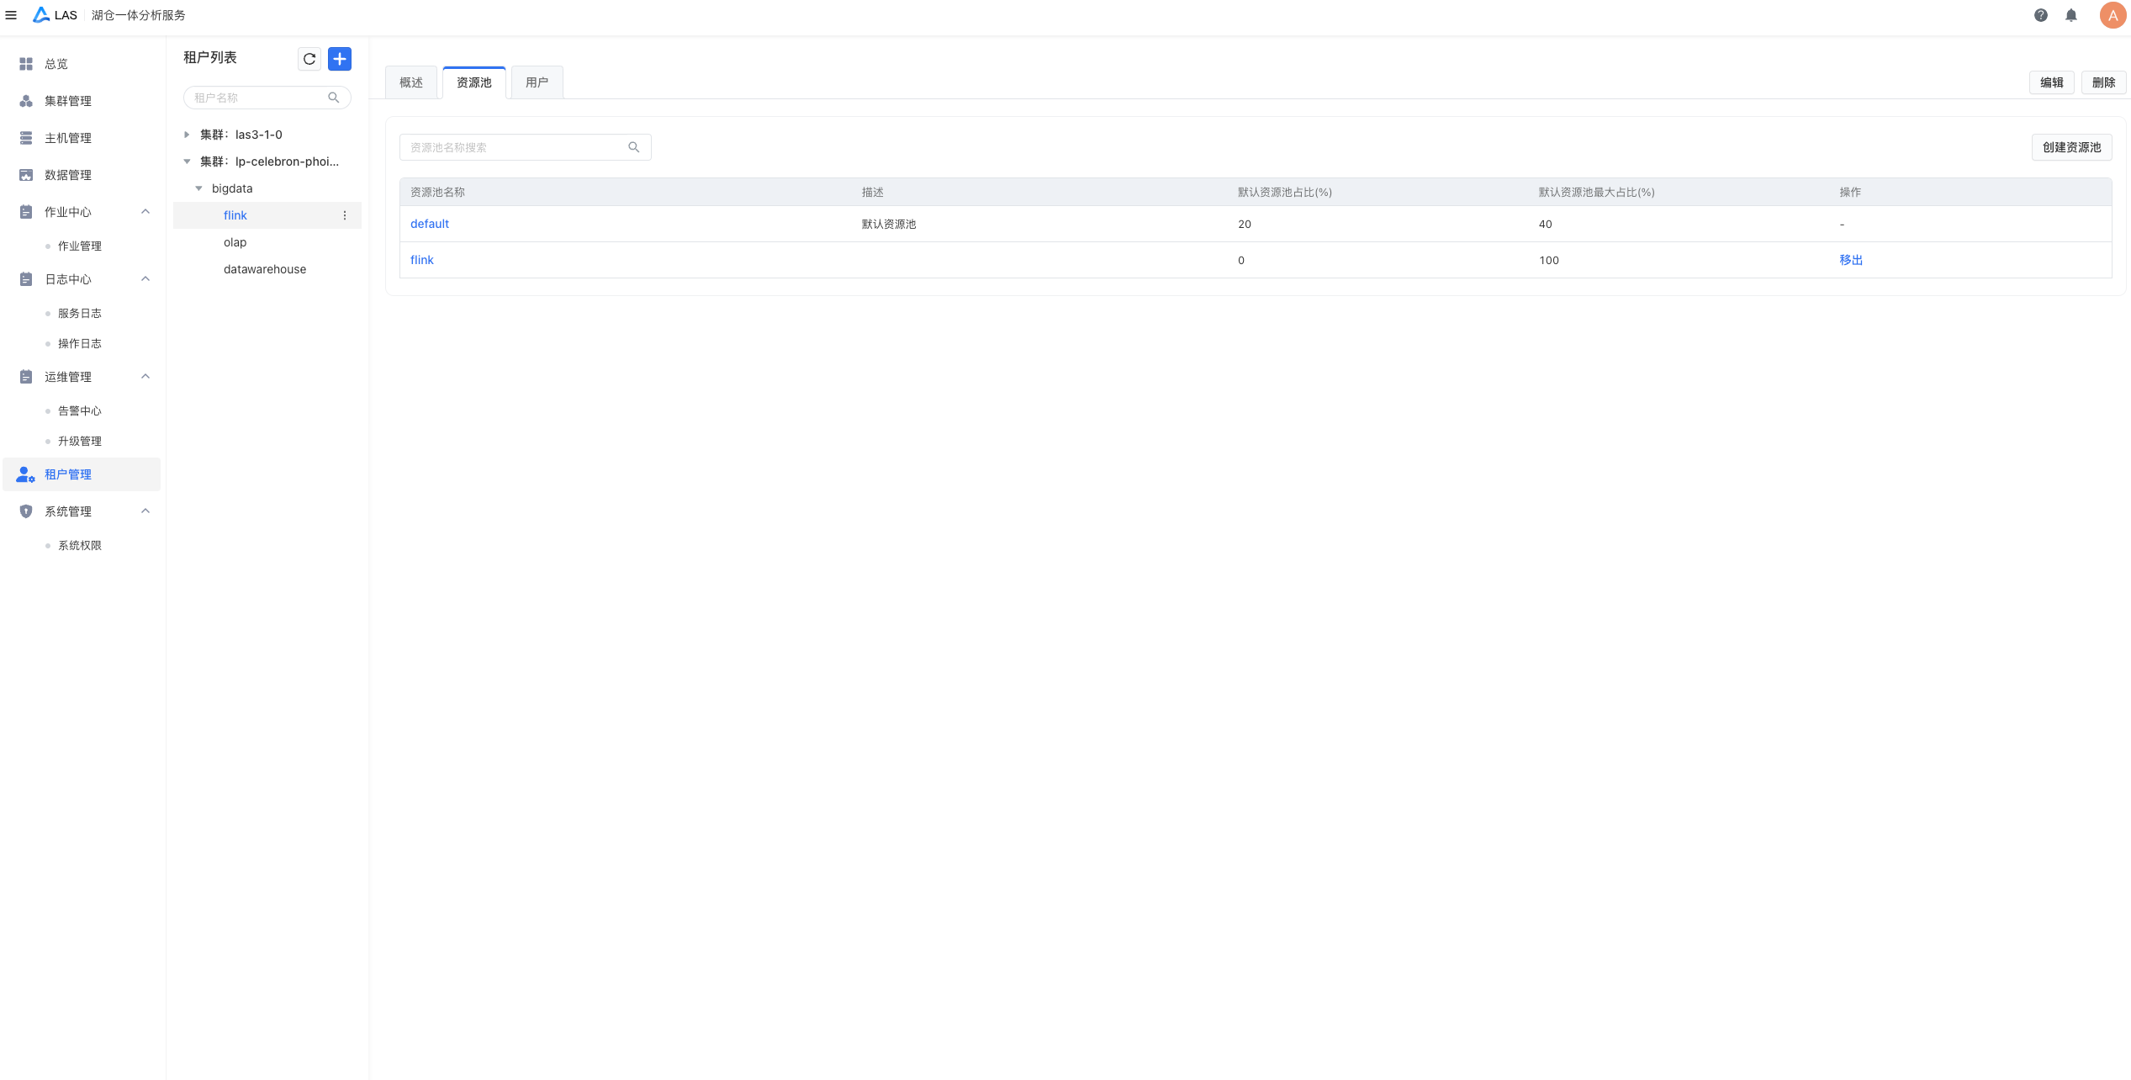Open the default resource pool link
Screen dimensions: 2131x1080
coord(430,224)
